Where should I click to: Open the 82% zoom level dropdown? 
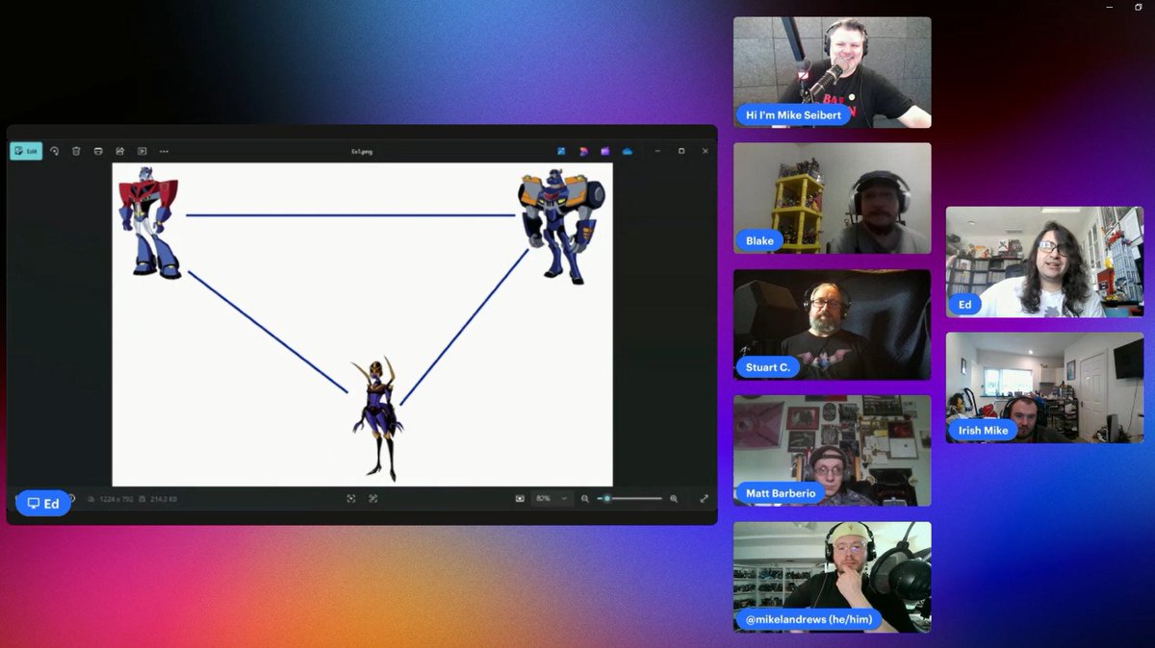(552, 498)
